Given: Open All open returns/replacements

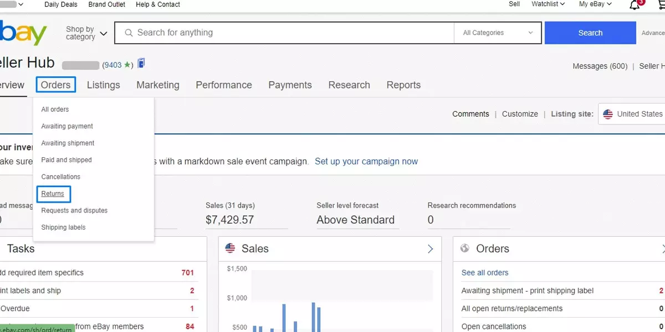Looking at the screenshot, I should (512, 309).
